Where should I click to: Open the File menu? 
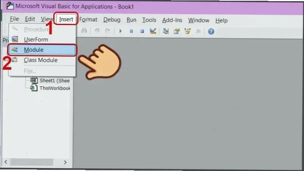click(x=14, y=19)
